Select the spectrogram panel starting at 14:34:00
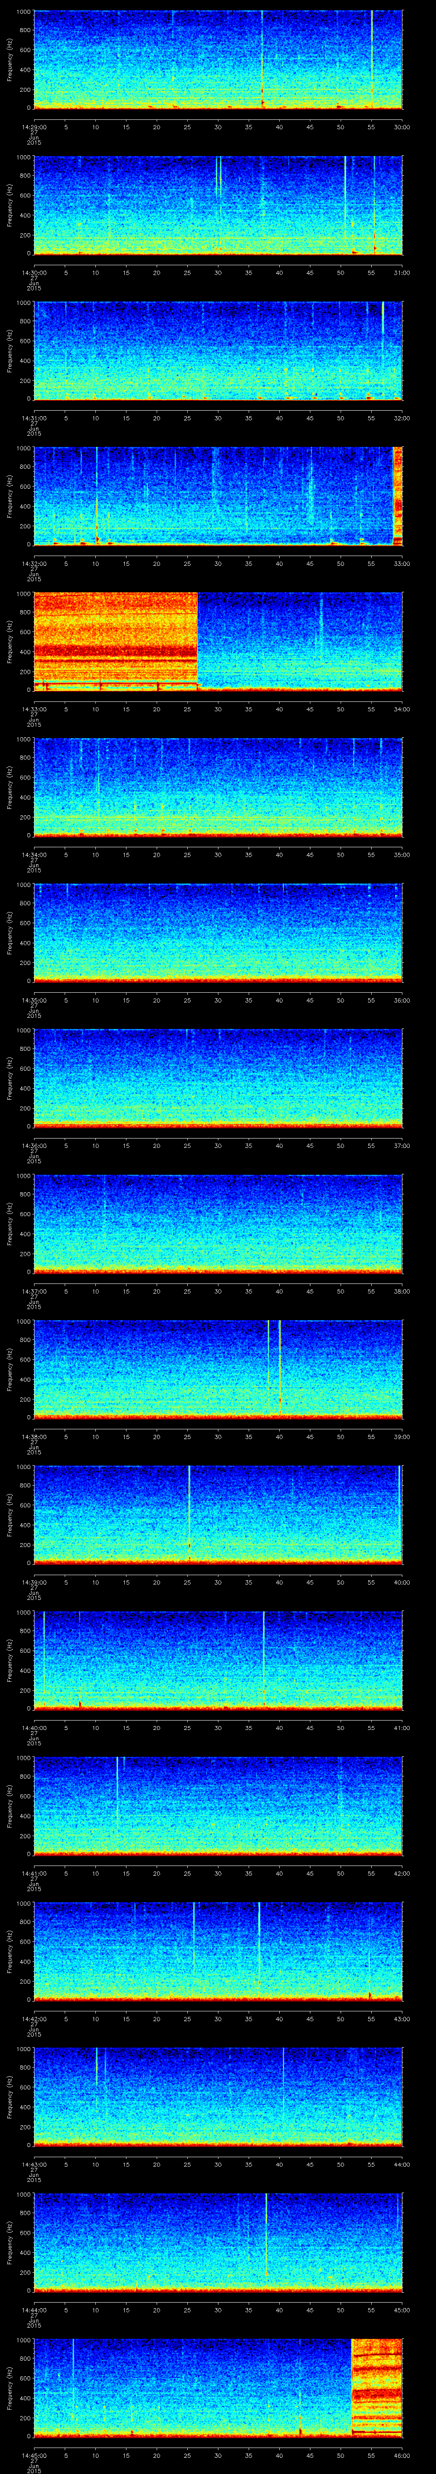This screenshot has width=436, height=2474. (218, 788)
